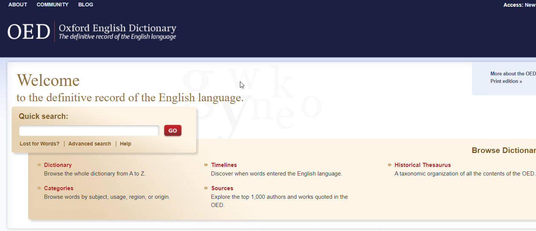Open the Timelines link
The width and height of the screenshot is (536, 231).
pos(224,165)
